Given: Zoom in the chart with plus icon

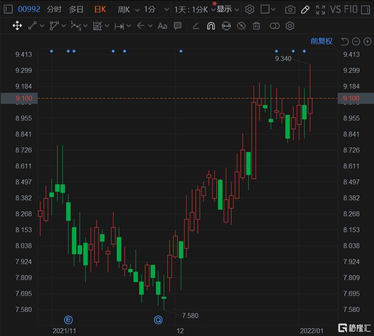Looking at the screenshot, I should click(x=367, y=42).
